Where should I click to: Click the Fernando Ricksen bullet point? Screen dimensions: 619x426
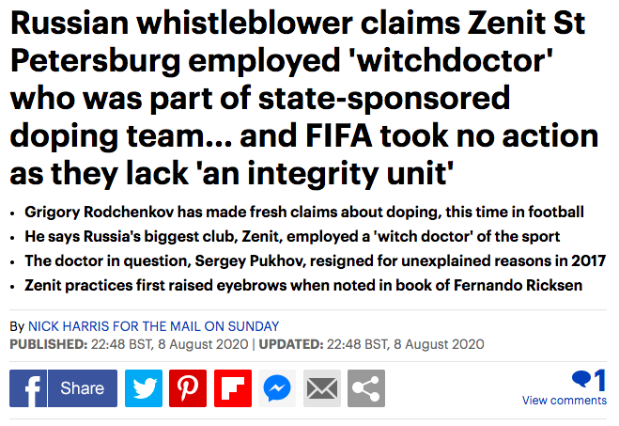tap(303, 285)
